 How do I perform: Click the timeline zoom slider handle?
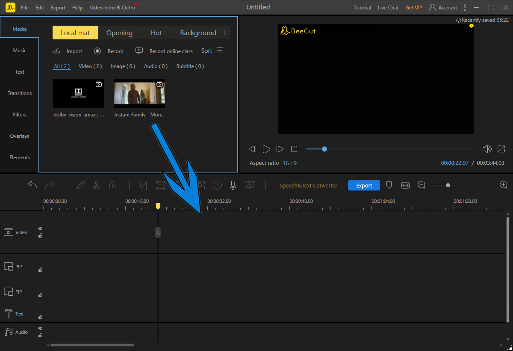coord(448,185)
